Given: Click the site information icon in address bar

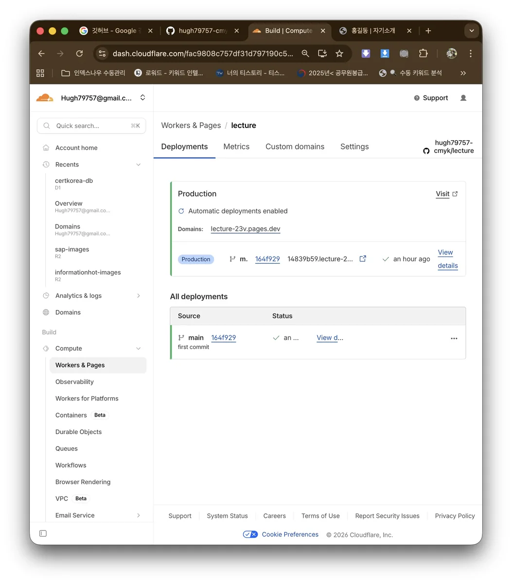Looking at the screenshot, I should [x=102, y=54].
